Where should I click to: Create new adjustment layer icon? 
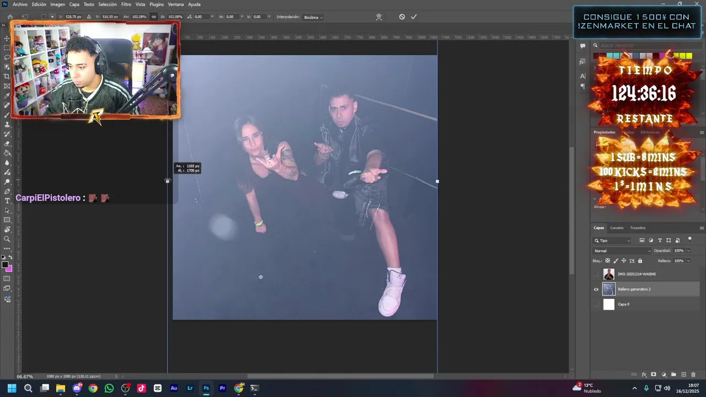click(x=664, y=375)
